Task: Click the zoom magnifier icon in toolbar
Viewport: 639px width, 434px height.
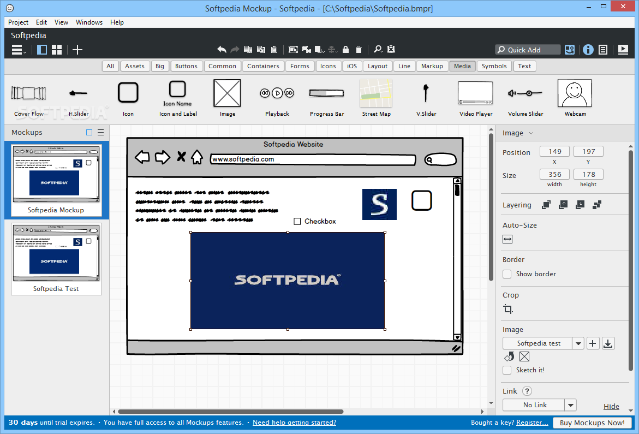Action: point(378,49)
